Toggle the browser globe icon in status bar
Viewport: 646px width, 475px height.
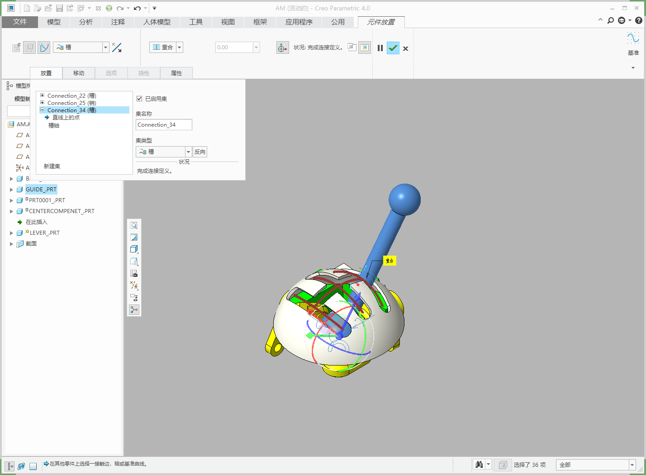[21, 466]
